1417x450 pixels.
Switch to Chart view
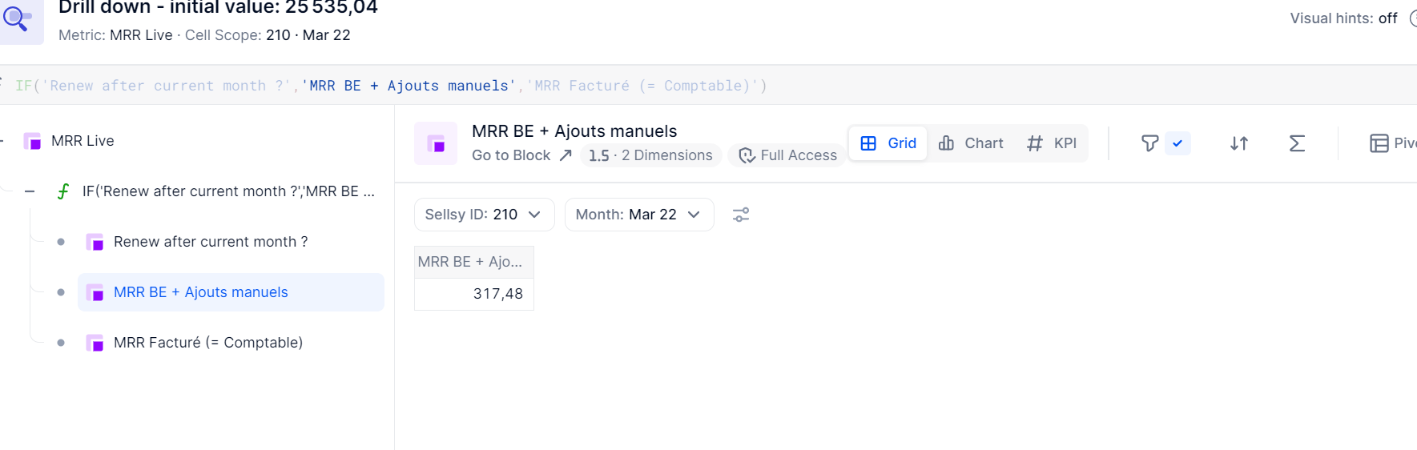click(970, 143)
